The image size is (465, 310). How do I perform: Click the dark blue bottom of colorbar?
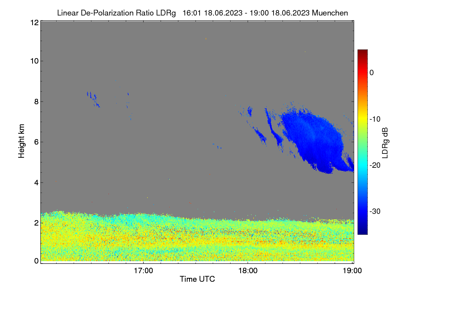click(362, 232)
